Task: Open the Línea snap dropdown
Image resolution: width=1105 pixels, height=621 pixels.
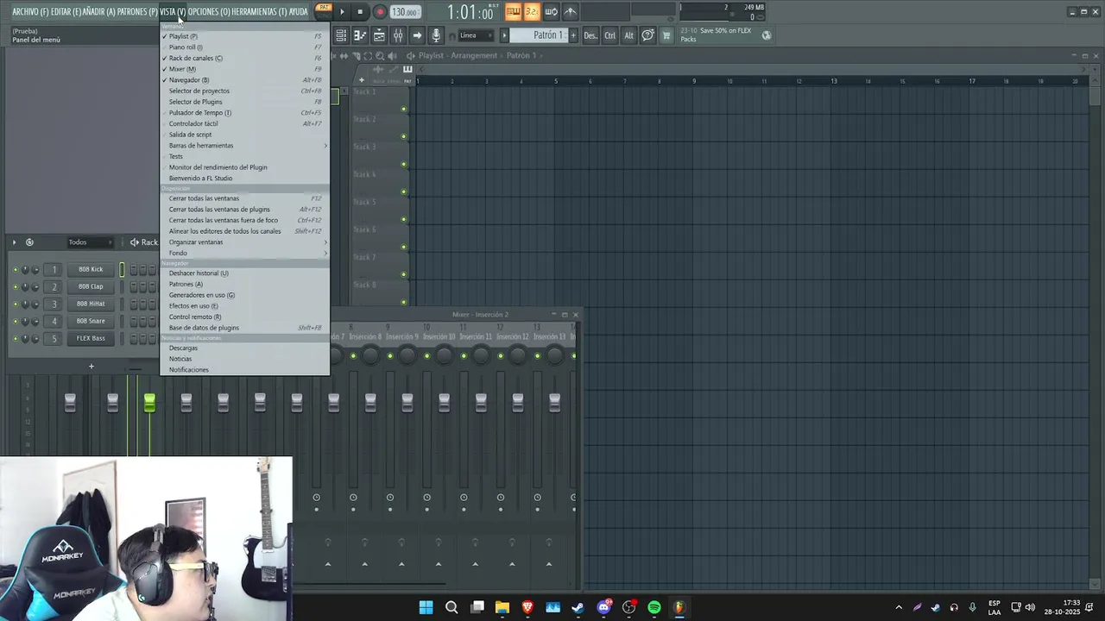Action: [476, 35]
